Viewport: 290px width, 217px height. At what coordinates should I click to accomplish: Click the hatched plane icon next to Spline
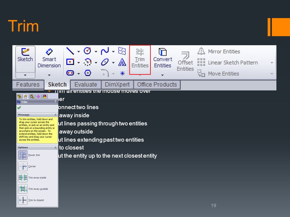pyautogui.click(x=122, y=51)
